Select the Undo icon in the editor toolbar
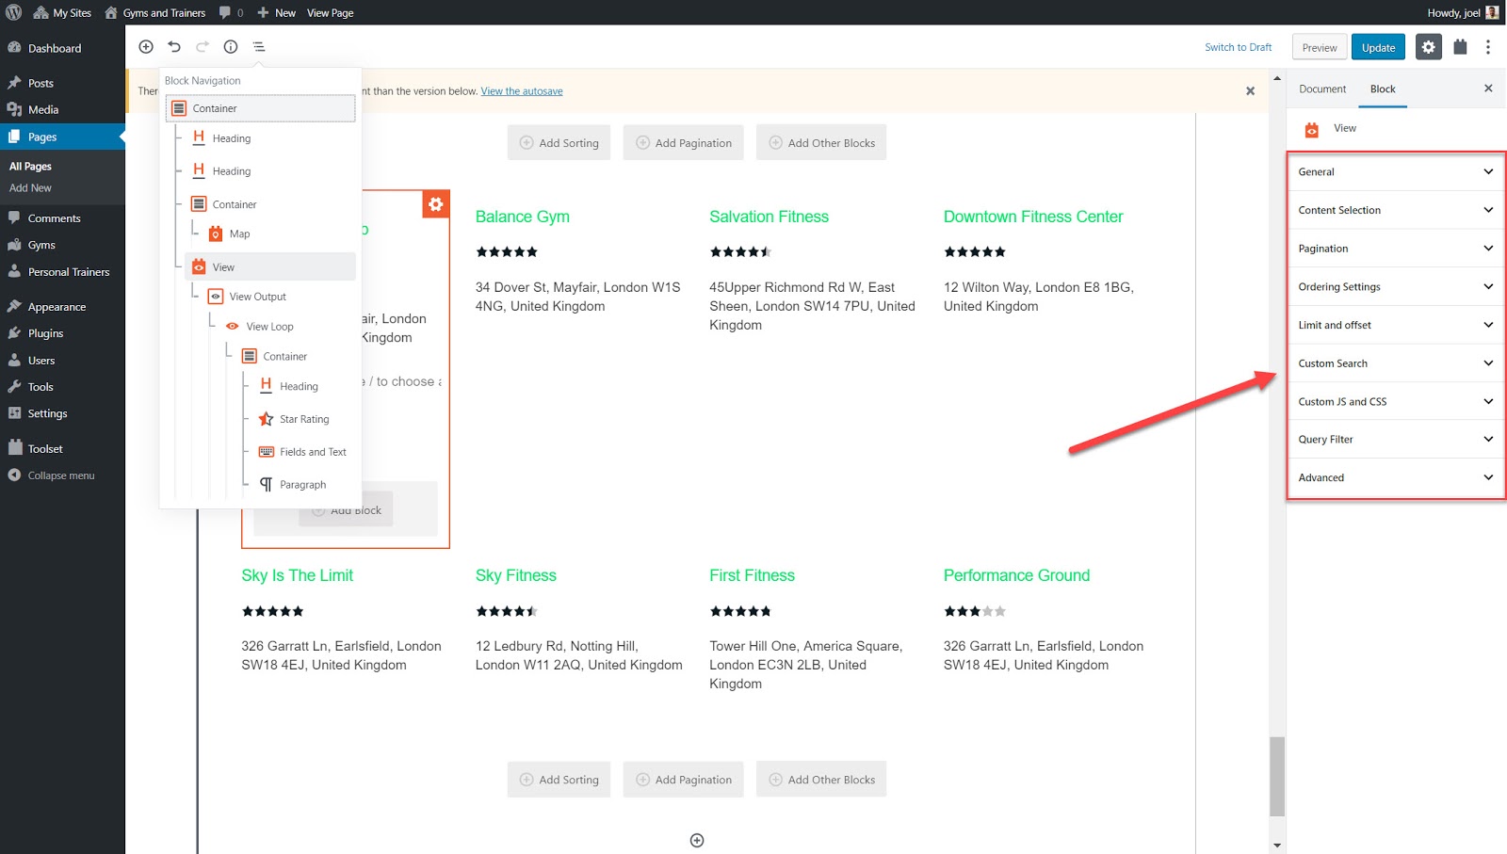1507x854 pixels. pyautogui.click(x=174, y=46)
